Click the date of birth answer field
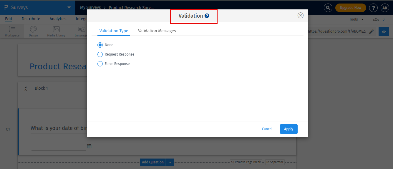Image resolution: width=393 pixels, height=169 pixels. pos(59,146)
